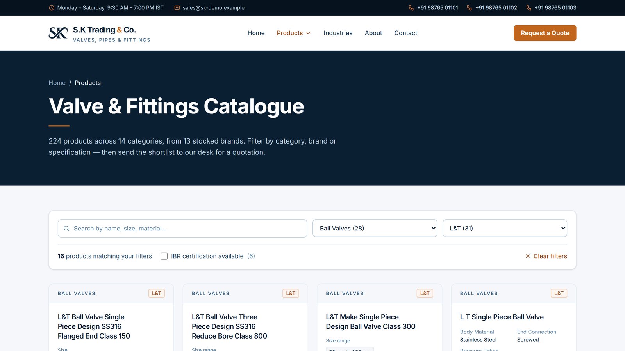Click sales@sk-demo.example email link
Screen dimensions: 625x351
point(214,8)
